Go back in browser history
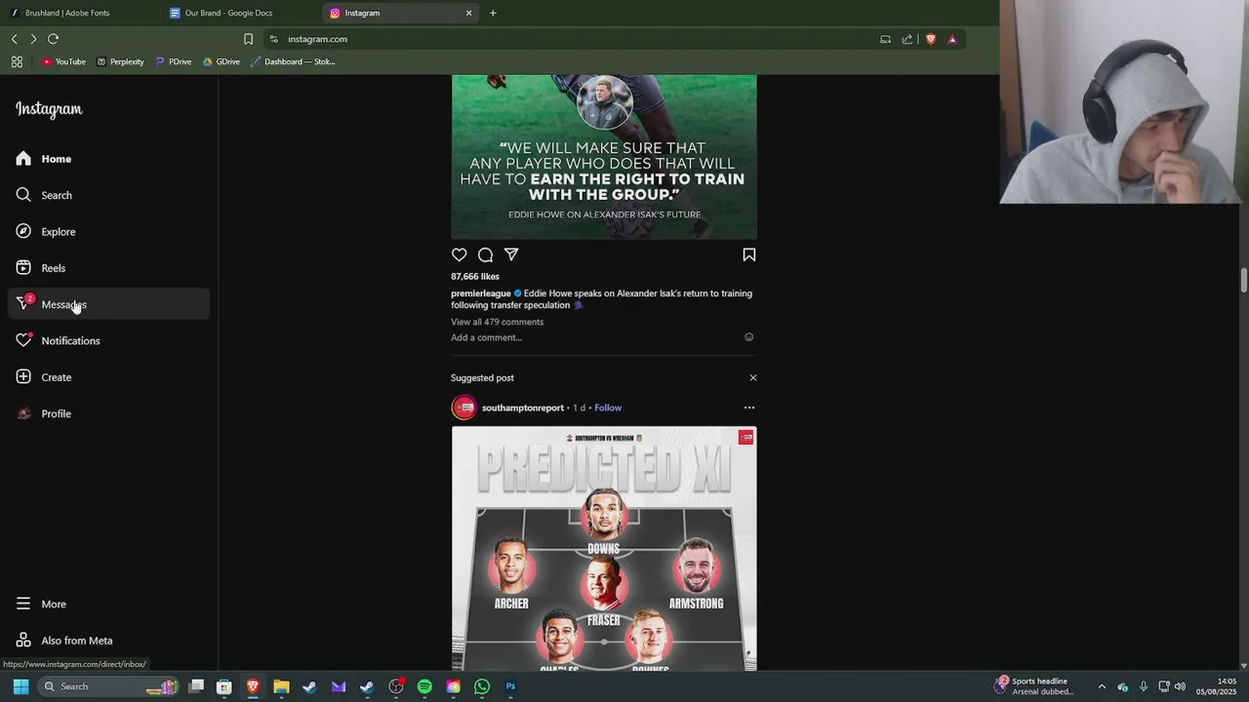The width and height of the screenshot is (1249, 702). click(x=15, y=39)
